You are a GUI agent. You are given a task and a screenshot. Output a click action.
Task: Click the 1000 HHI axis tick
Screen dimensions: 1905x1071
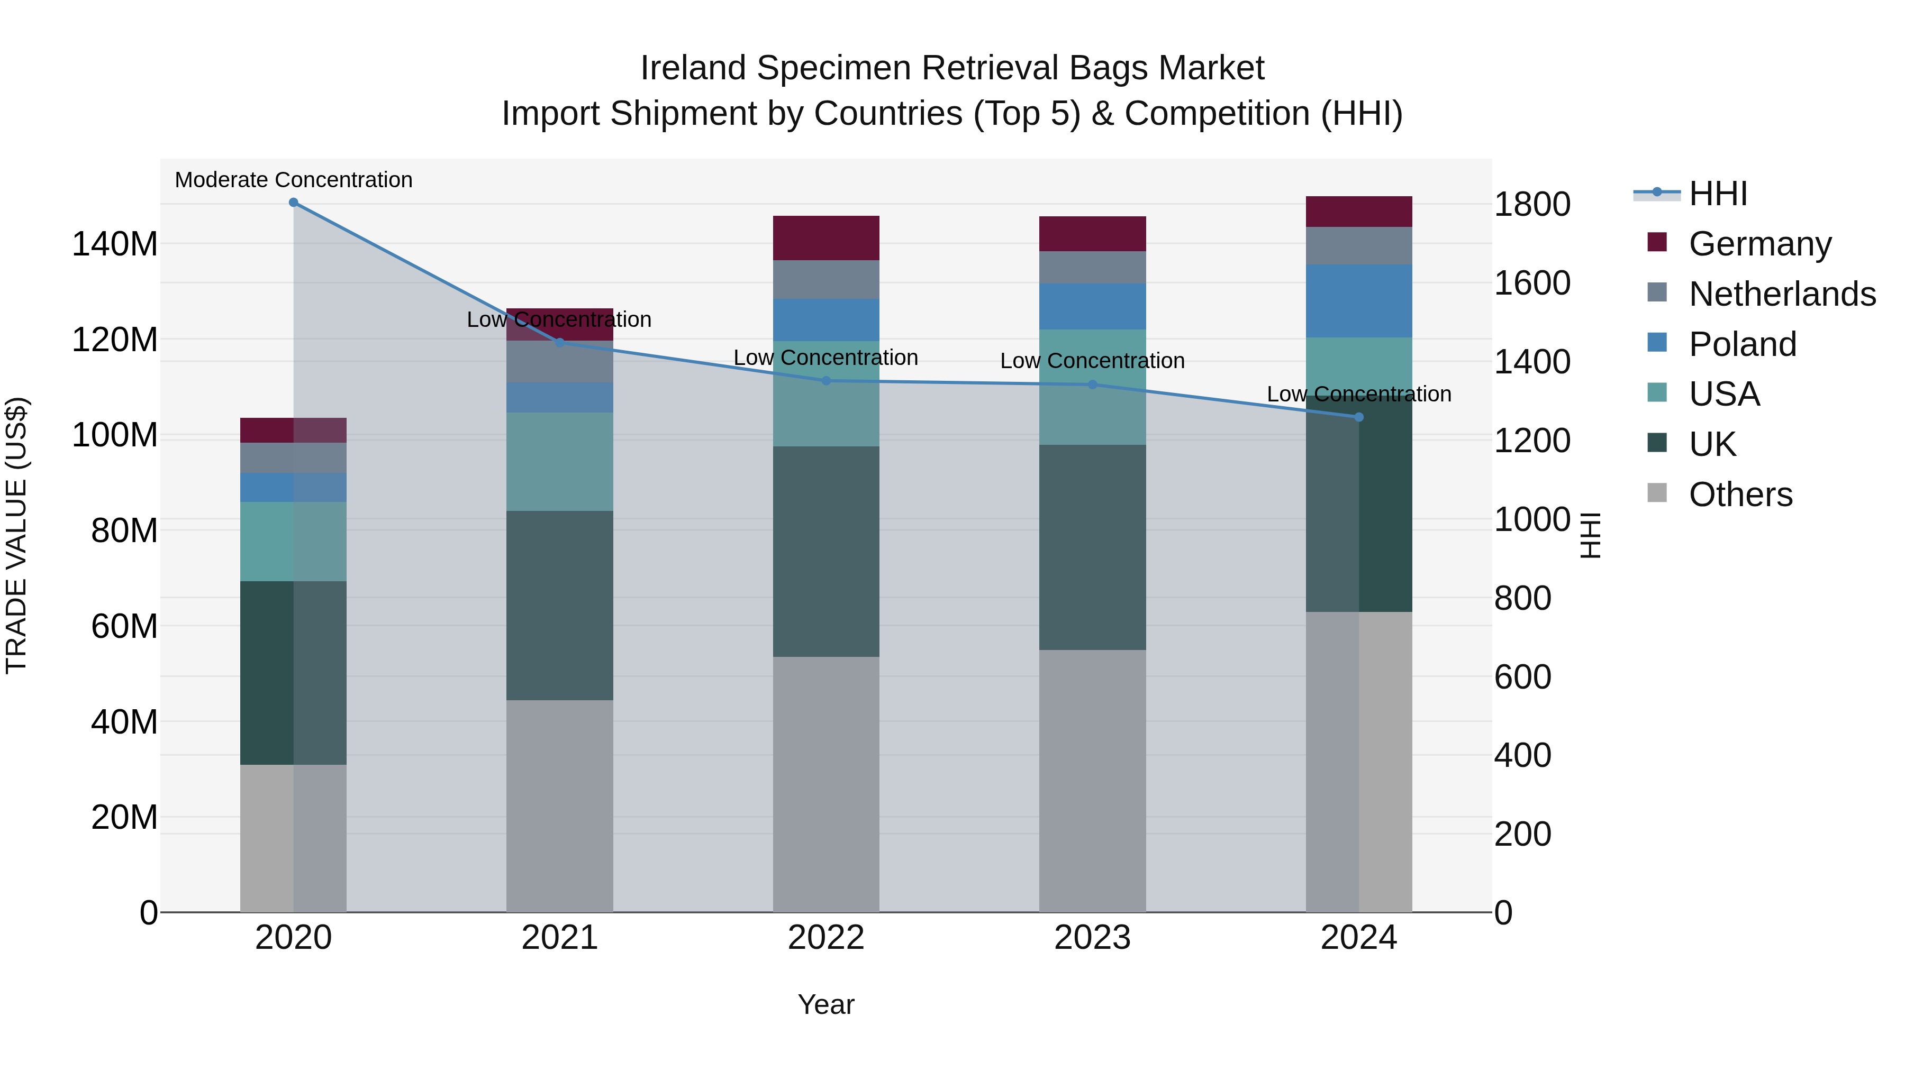[1532, 519]
